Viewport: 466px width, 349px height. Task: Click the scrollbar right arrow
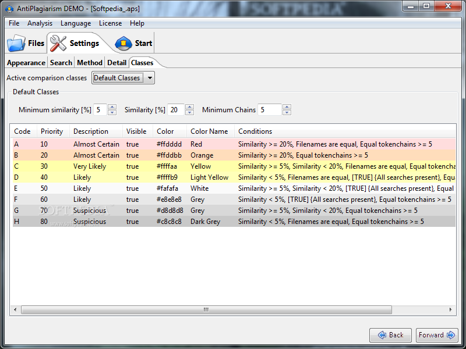point(450,309)
